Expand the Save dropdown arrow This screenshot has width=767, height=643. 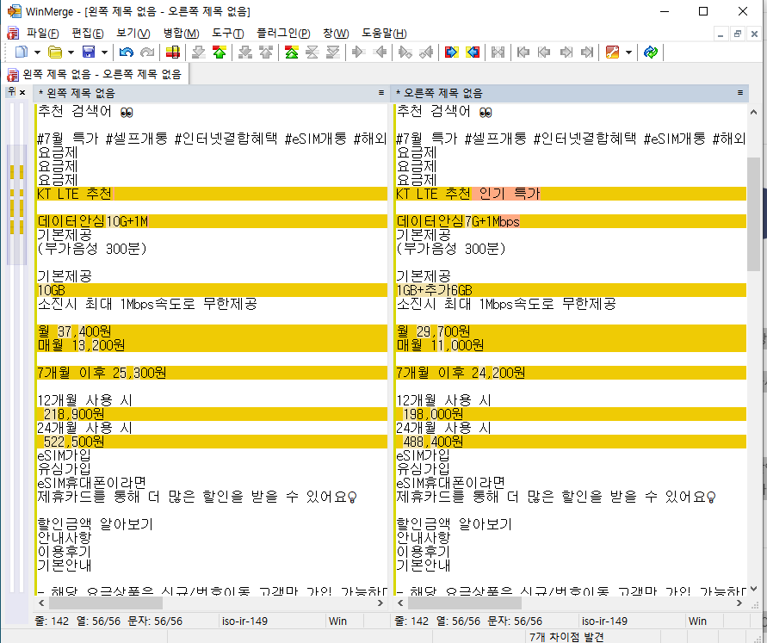(x=104, y=52)
